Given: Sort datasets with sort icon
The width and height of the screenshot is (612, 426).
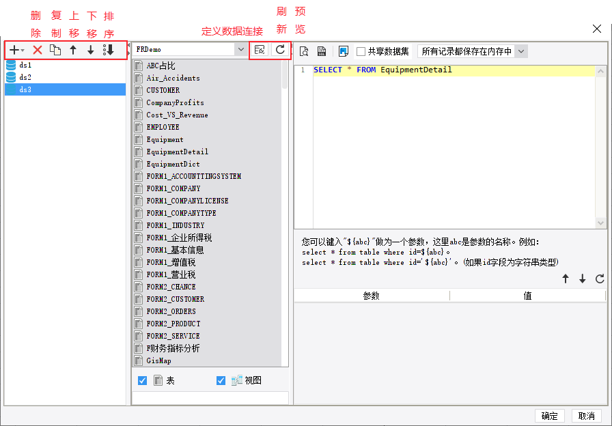Looking at the screenshot, I should click(x=108, y=50).
